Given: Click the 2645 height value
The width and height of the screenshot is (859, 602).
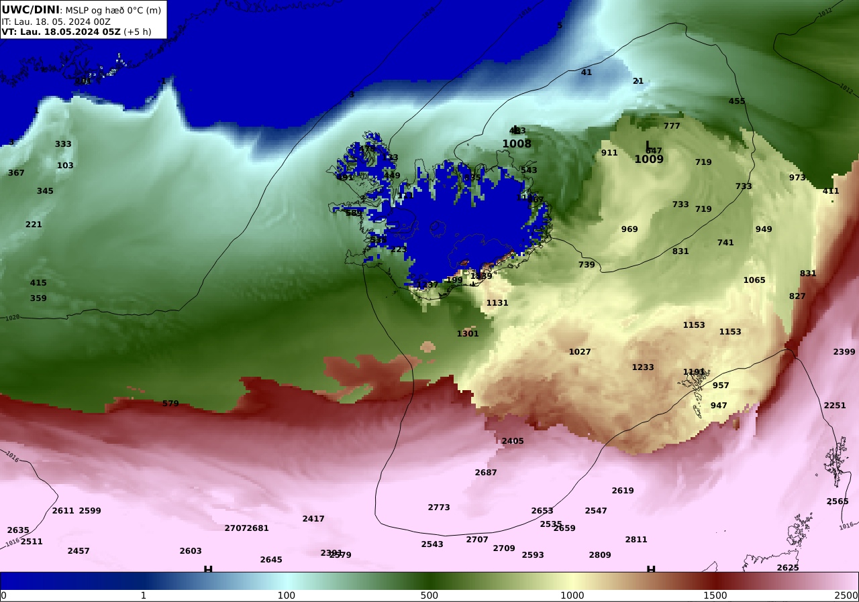Looking at the screenshot, I should pos(271,560).
